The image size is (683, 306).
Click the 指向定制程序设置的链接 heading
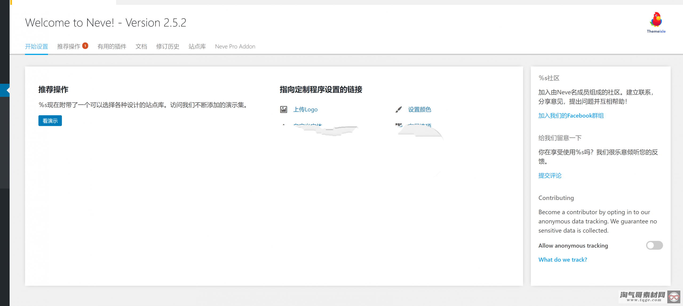coord(321,89)
